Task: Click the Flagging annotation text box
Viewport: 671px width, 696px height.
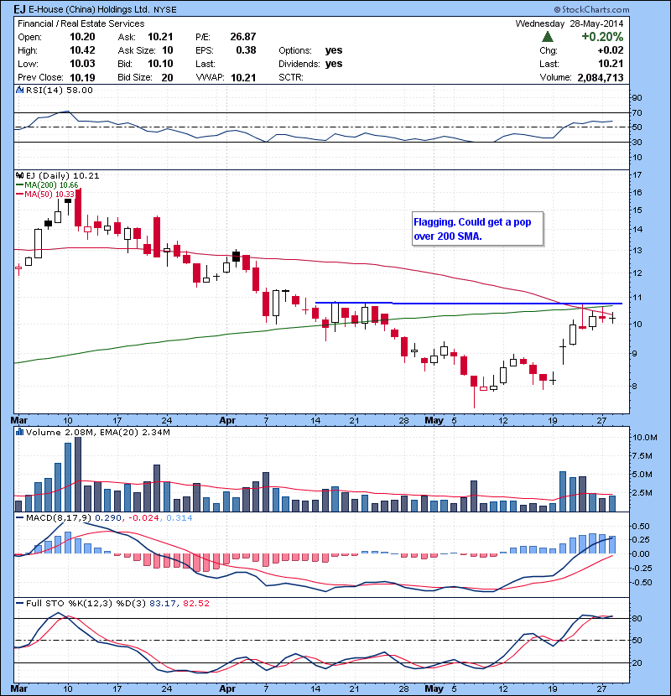Action: [x=477, y=229]
